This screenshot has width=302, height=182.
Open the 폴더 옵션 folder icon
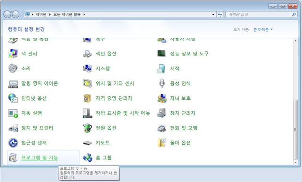point(162,143)
